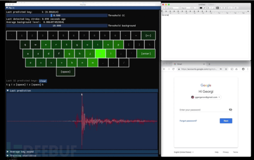Open the English (United States) language dropdown

pyautogui.click(x=184, y=152)
